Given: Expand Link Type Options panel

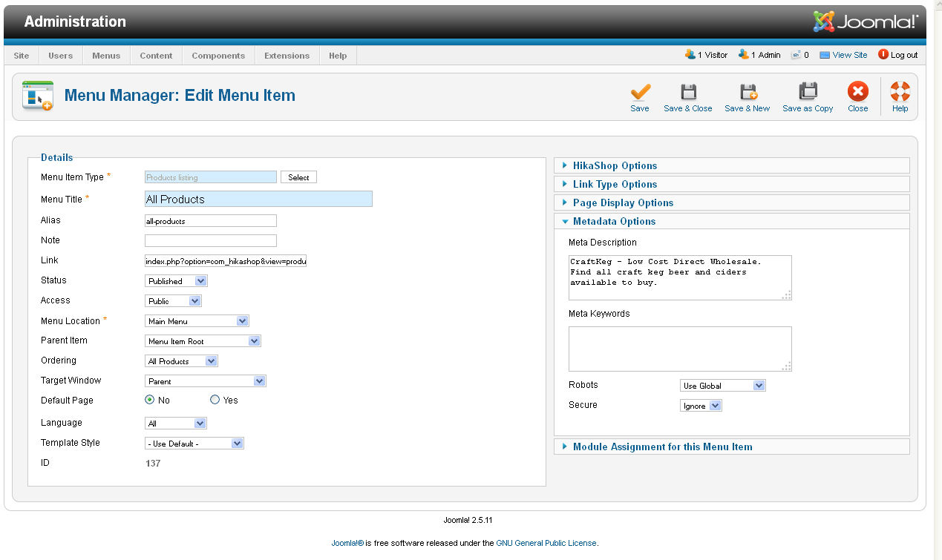Looking at the screenshot, I should coord(732,184).
